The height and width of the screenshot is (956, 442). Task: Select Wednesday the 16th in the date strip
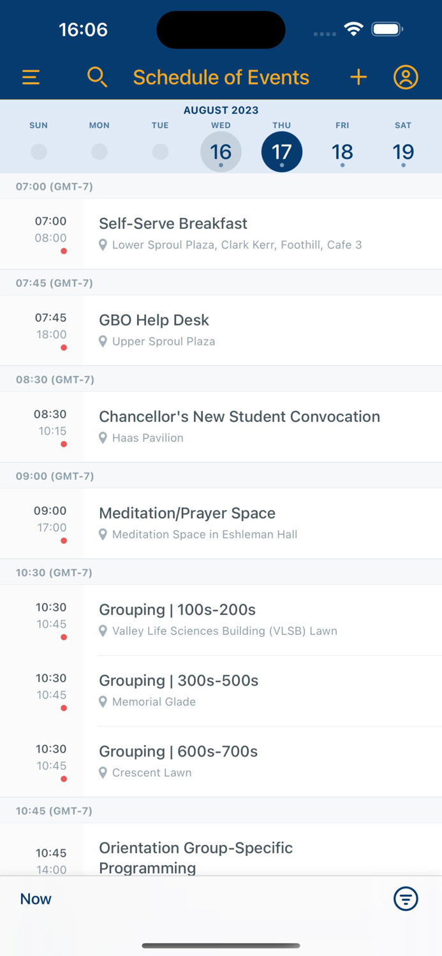click(x=221, y=152)
